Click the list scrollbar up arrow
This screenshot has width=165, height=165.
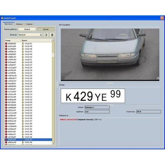point(53,40)
